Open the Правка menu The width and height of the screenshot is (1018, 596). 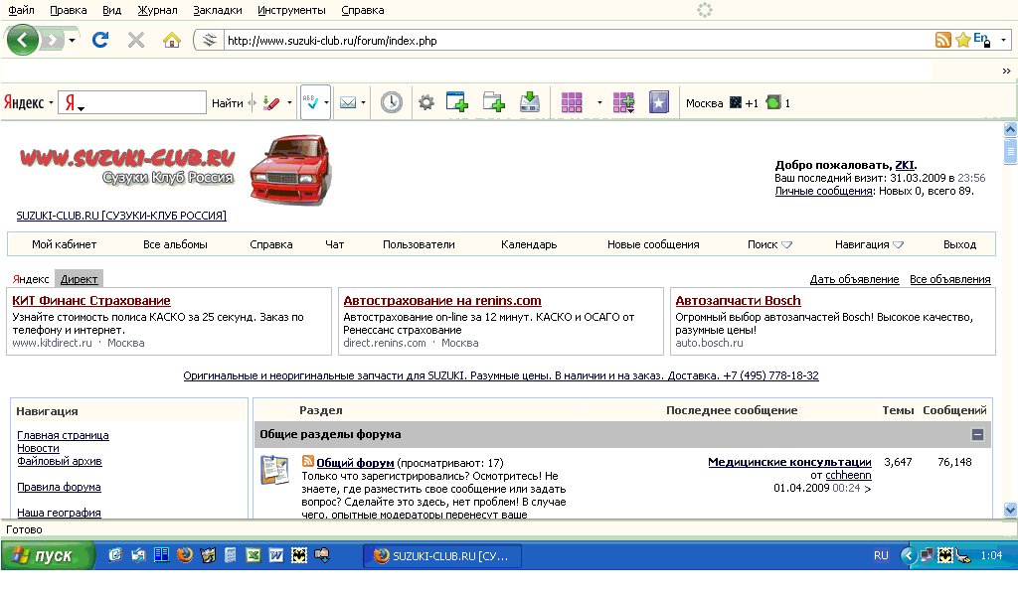(x=69, y=10)
